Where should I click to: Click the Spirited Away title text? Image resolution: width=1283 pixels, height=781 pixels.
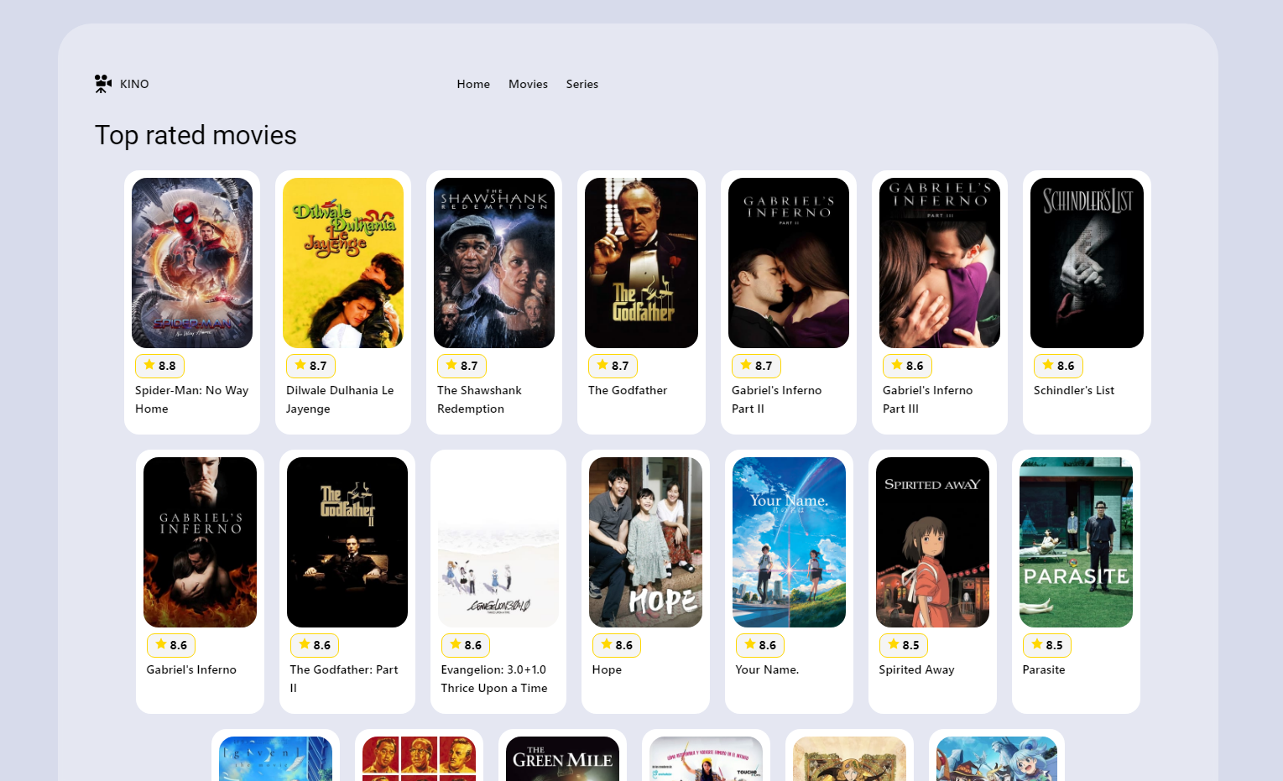point(916,669)
